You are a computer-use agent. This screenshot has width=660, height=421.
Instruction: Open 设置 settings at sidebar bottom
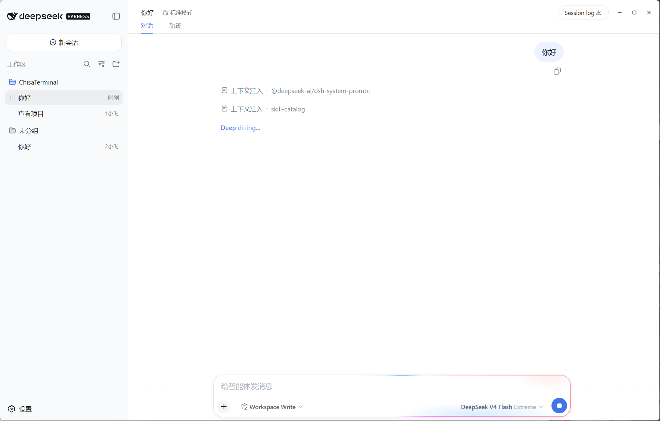(x=20, y=409)
